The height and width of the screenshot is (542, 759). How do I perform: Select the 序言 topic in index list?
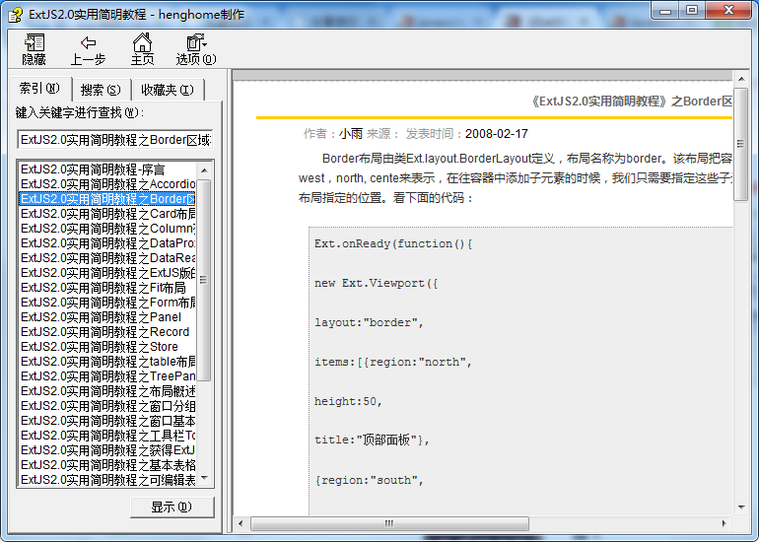93,169
